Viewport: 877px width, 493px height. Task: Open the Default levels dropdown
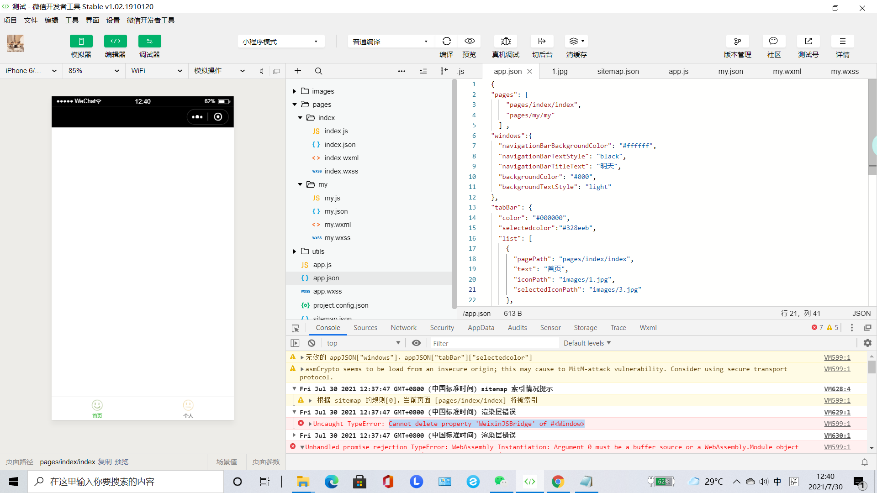(x=587, y=343)
